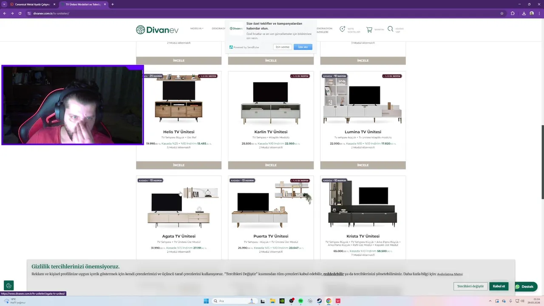The width and height of the screenshot is (544, 306).
Task: Click İzin ver in notification popup
Action: [x=303, y=47]
